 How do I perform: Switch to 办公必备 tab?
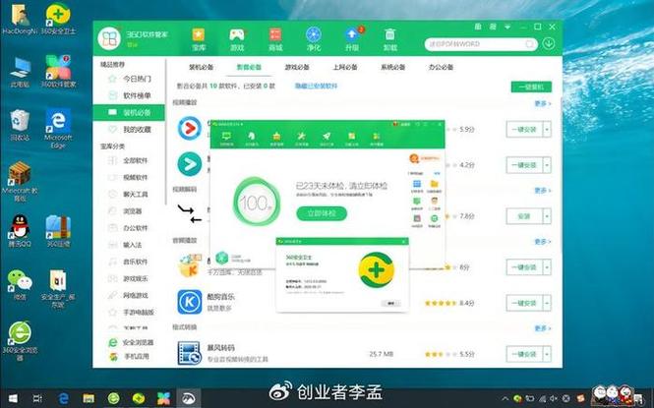(441, 67)
